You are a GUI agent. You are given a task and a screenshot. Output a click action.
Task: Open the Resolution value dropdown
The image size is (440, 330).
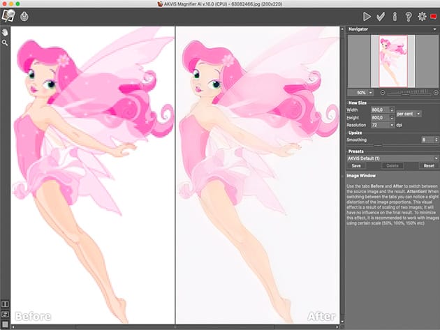[x=392, y=124]
